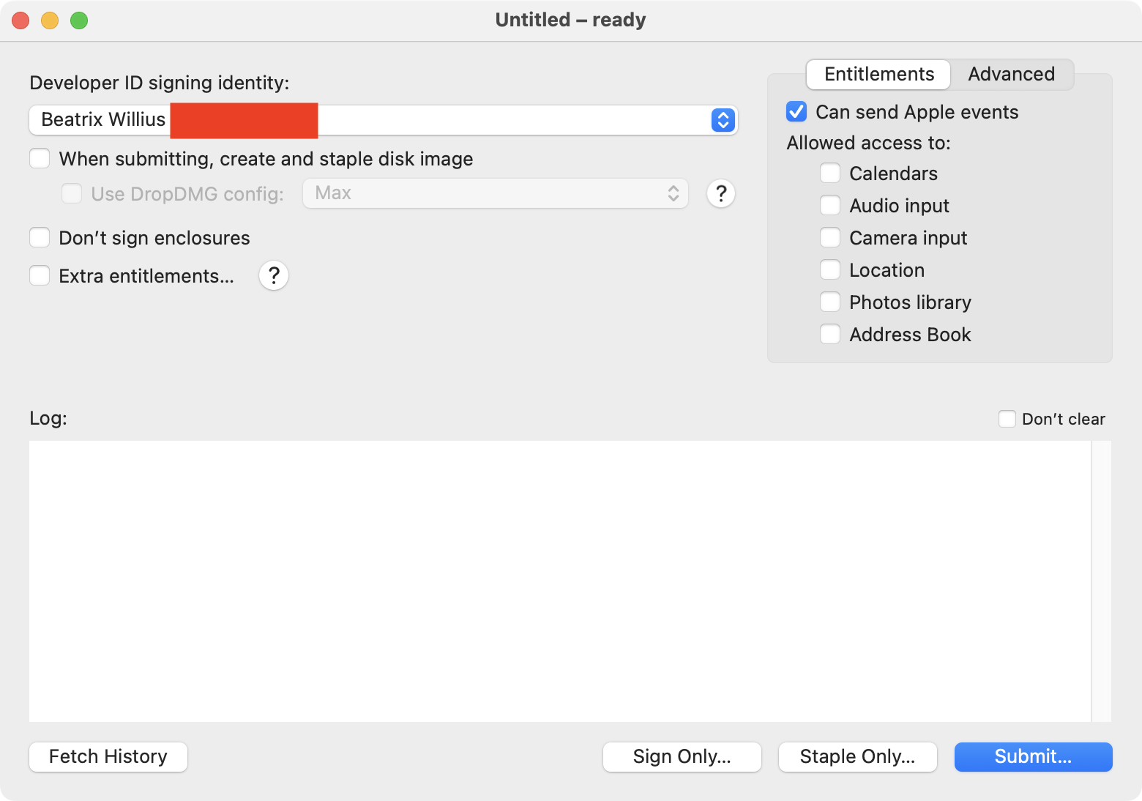Allow Location access entitlement

830,270
